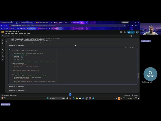Go back in the browser
The width and height of the screenshot is (161, 121).
2,25
